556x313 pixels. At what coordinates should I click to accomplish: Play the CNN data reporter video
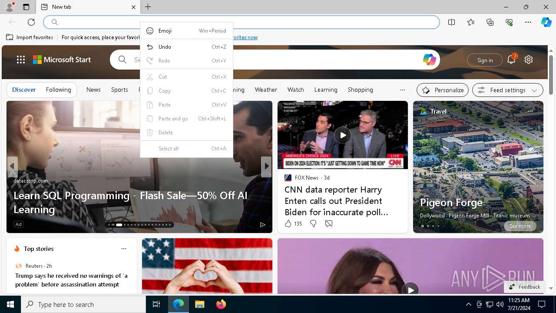point(343,135)
